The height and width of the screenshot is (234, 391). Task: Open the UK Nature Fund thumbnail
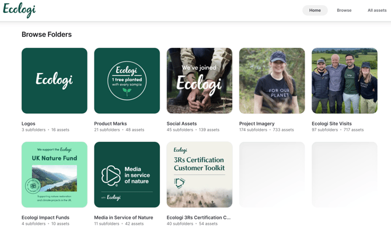coord(54,174)
